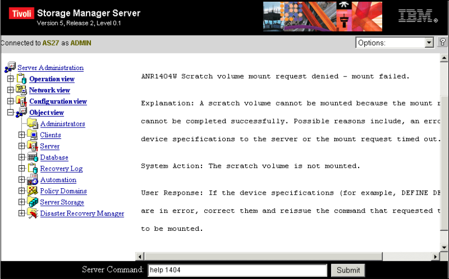Click the vertical scrollbar down arrow
This screenshot has width=449, height=279.
[x=444, y=247]
